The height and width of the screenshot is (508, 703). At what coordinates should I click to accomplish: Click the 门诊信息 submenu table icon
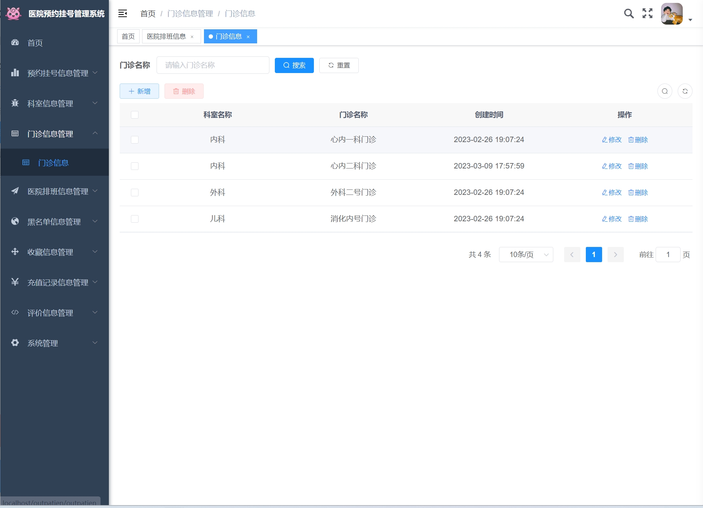26,162
